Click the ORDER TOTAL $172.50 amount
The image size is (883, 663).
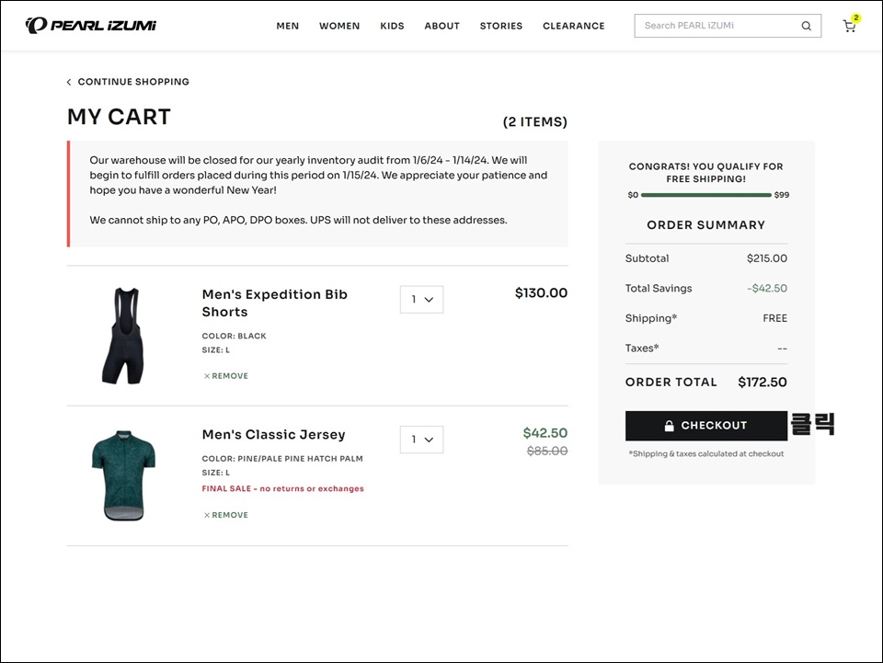coord(763,383)
